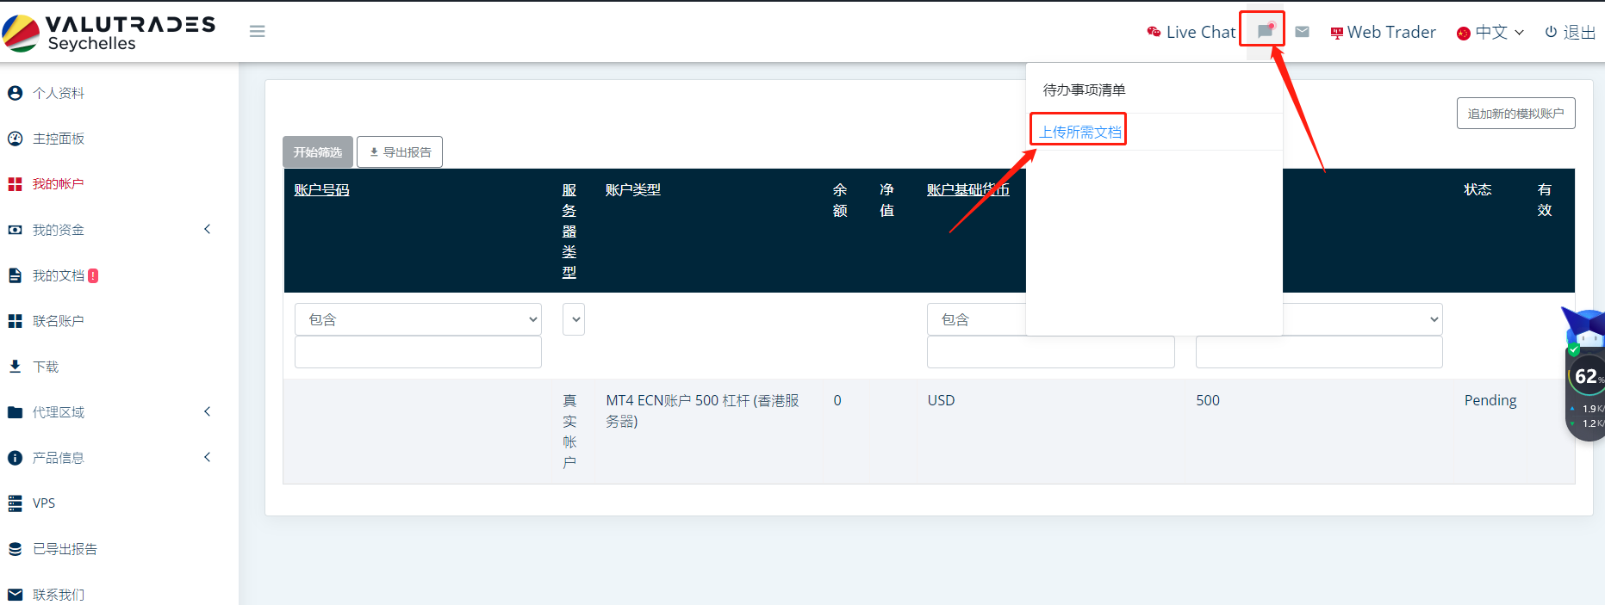This screenshot has height=605, width=1605.
Task: Click the 导出报告 export button
Action: [400, 152]
